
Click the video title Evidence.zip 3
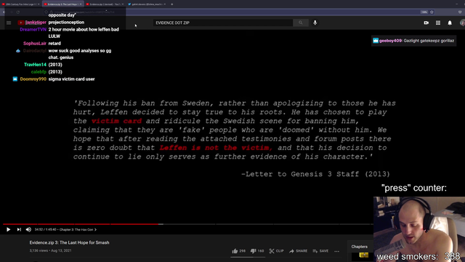pyautogui.click(x=69, y=242)
